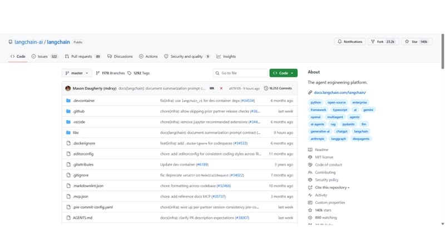Click the pulse icon beside Activity
Viewport: 445px width, 250px height.
pyautogui.click(x=310, y=195)
